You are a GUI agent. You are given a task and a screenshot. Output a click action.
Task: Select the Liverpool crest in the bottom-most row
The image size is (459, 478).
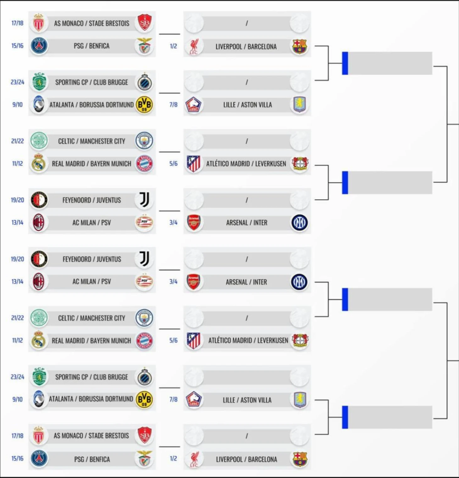pyautogui.click(x=194, y=459)
